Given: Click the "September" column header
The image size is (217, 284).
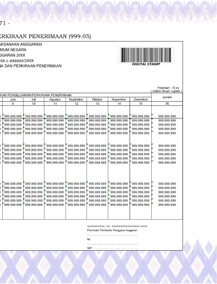Looking at the screenshot, I should point(76,99).
